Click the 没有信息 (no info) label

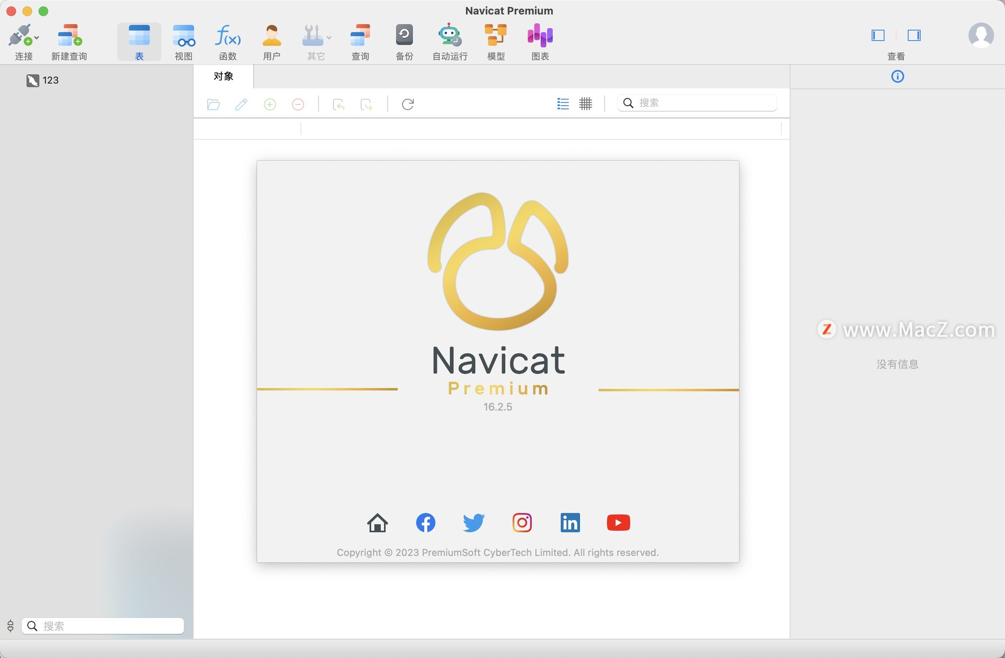[x=897, y=364]
